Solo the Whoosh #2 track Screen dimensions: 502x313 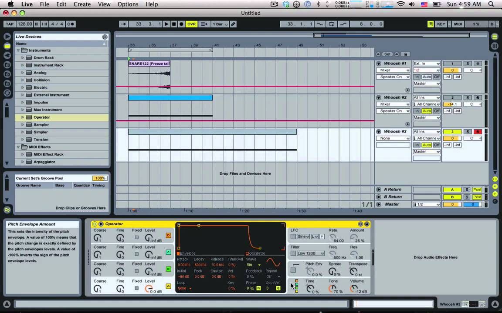pos(468,98)
